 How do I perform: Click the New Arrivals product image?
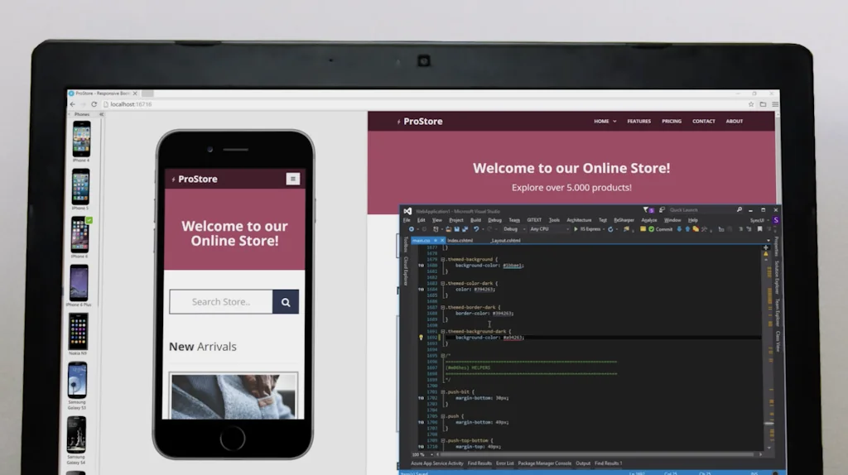[234, 396]
